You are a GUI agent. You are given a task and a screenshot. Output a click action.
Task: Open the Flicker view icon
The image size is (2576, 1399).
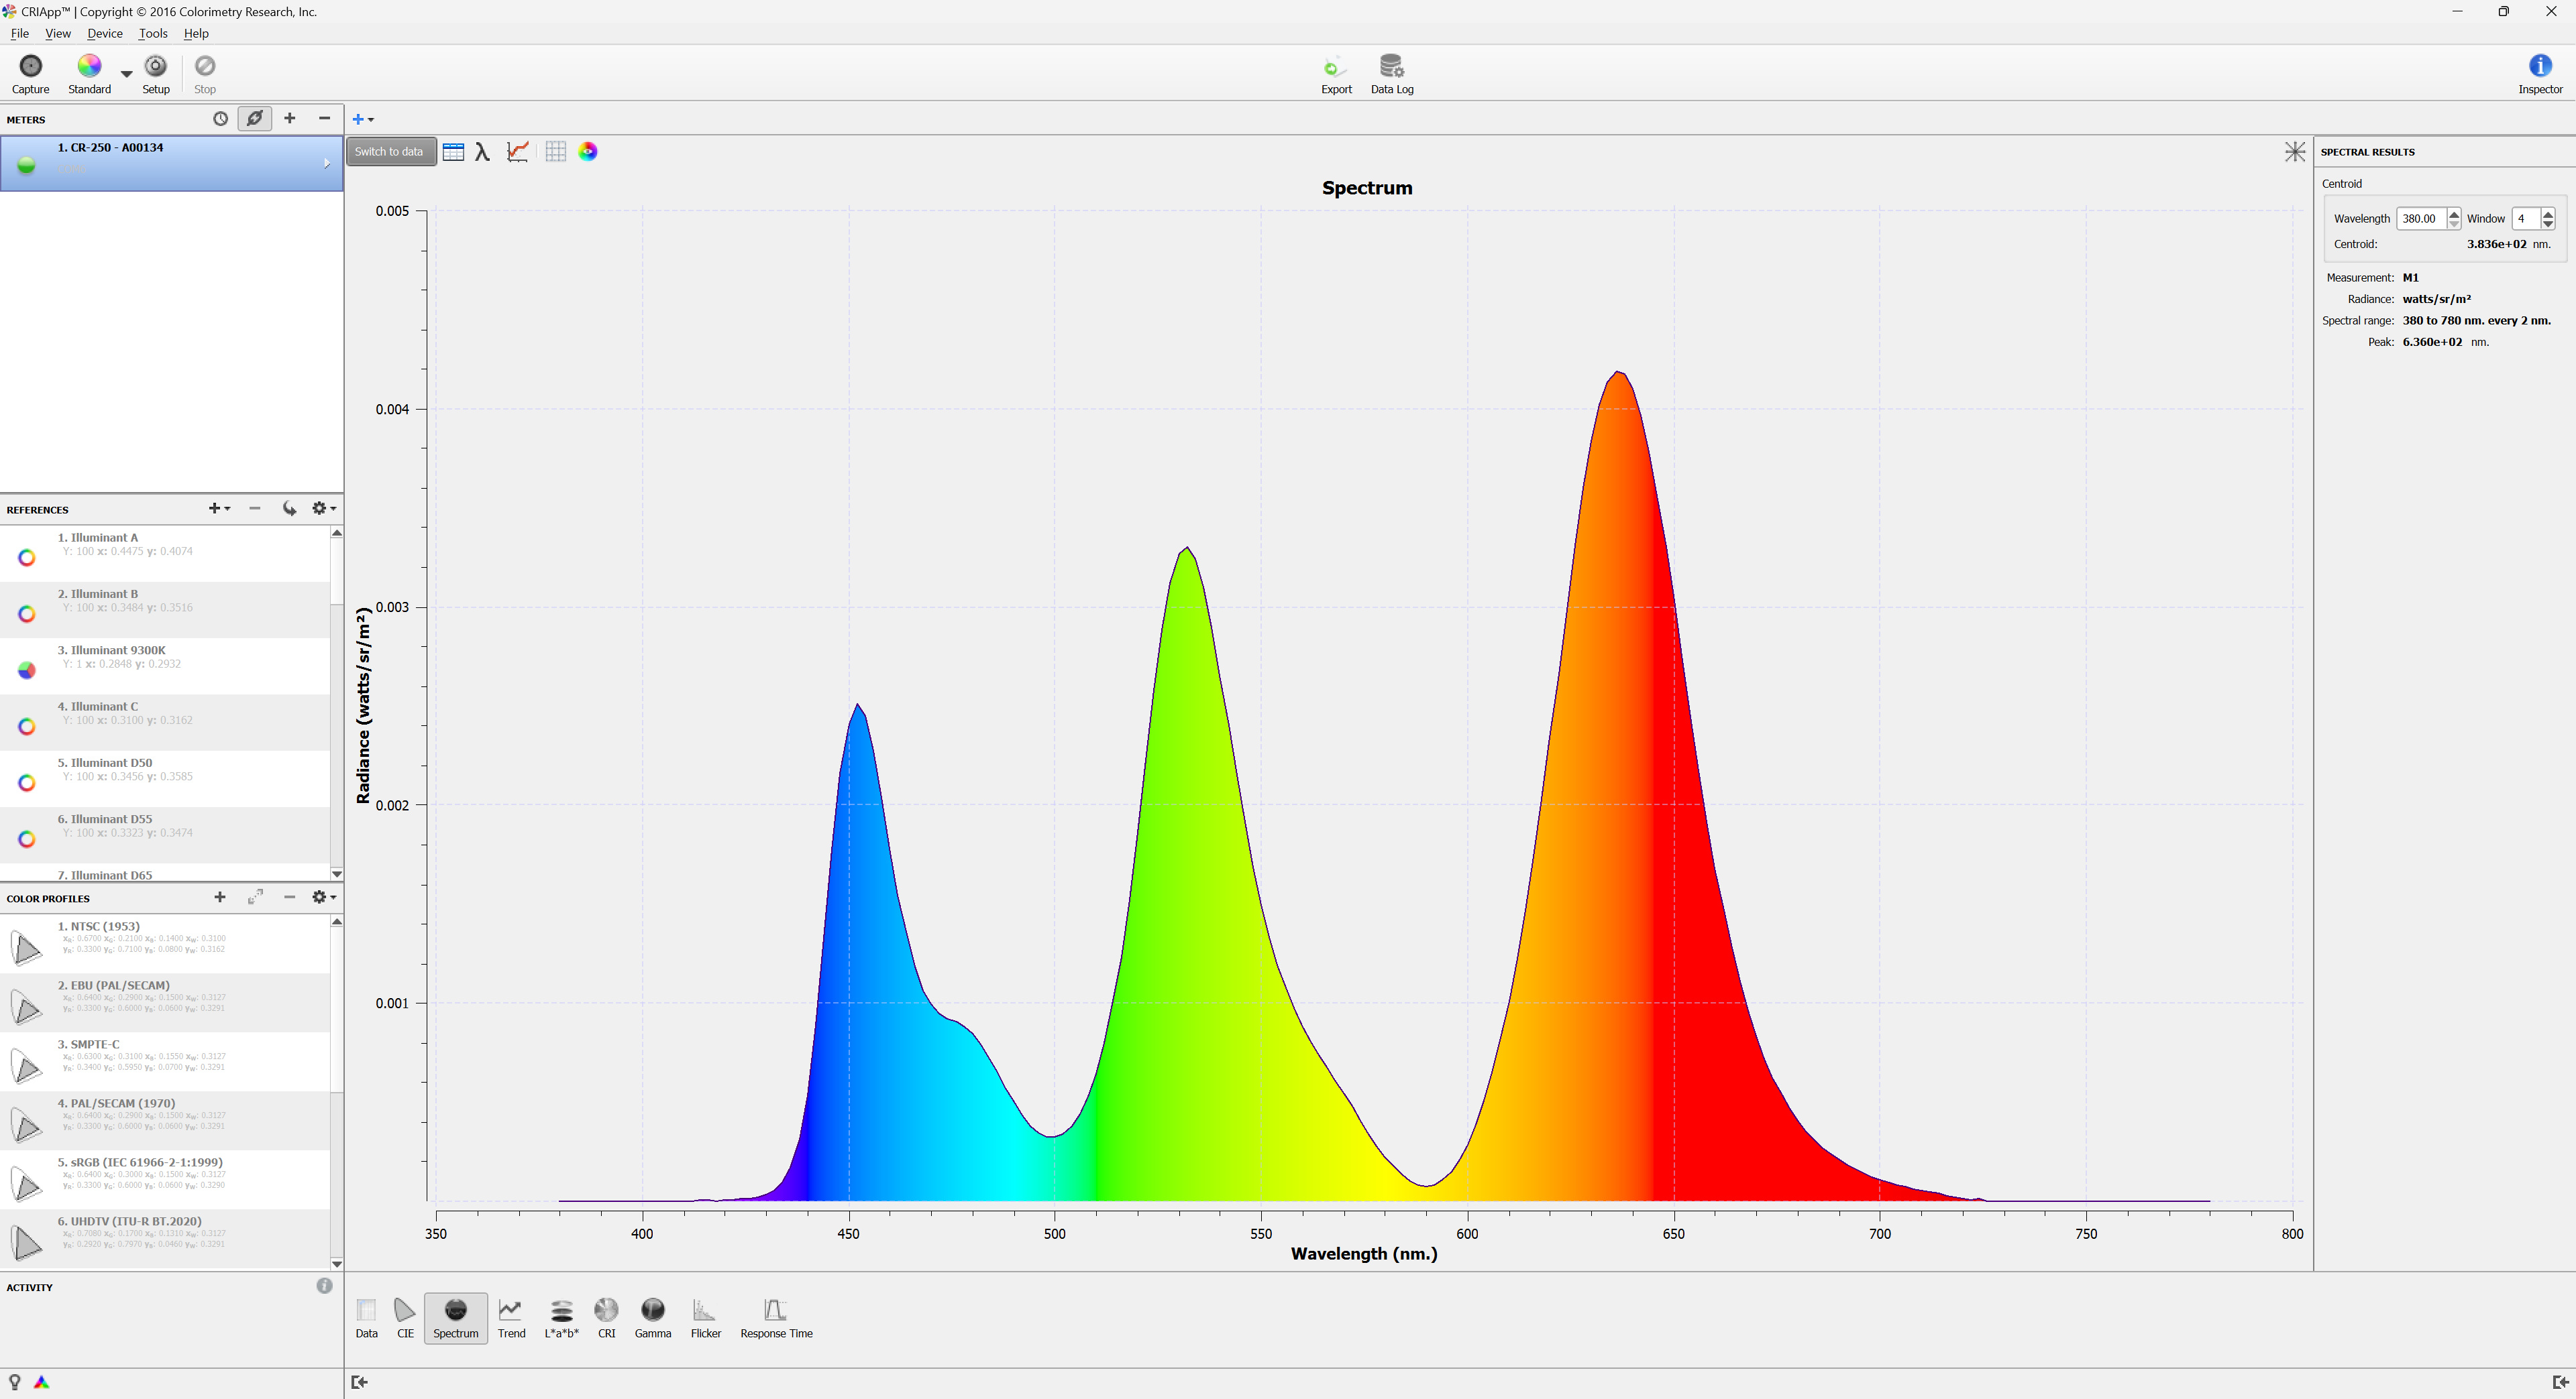[705, 1310]
